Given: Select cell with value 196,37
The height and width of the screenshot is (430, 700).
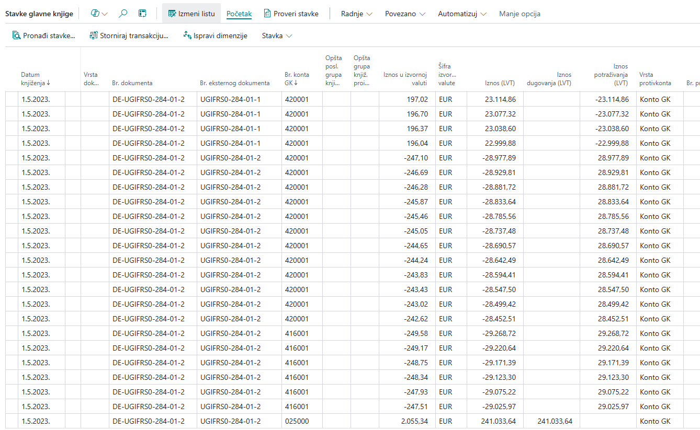Looking at the screenshot, I should pos(407,129).
